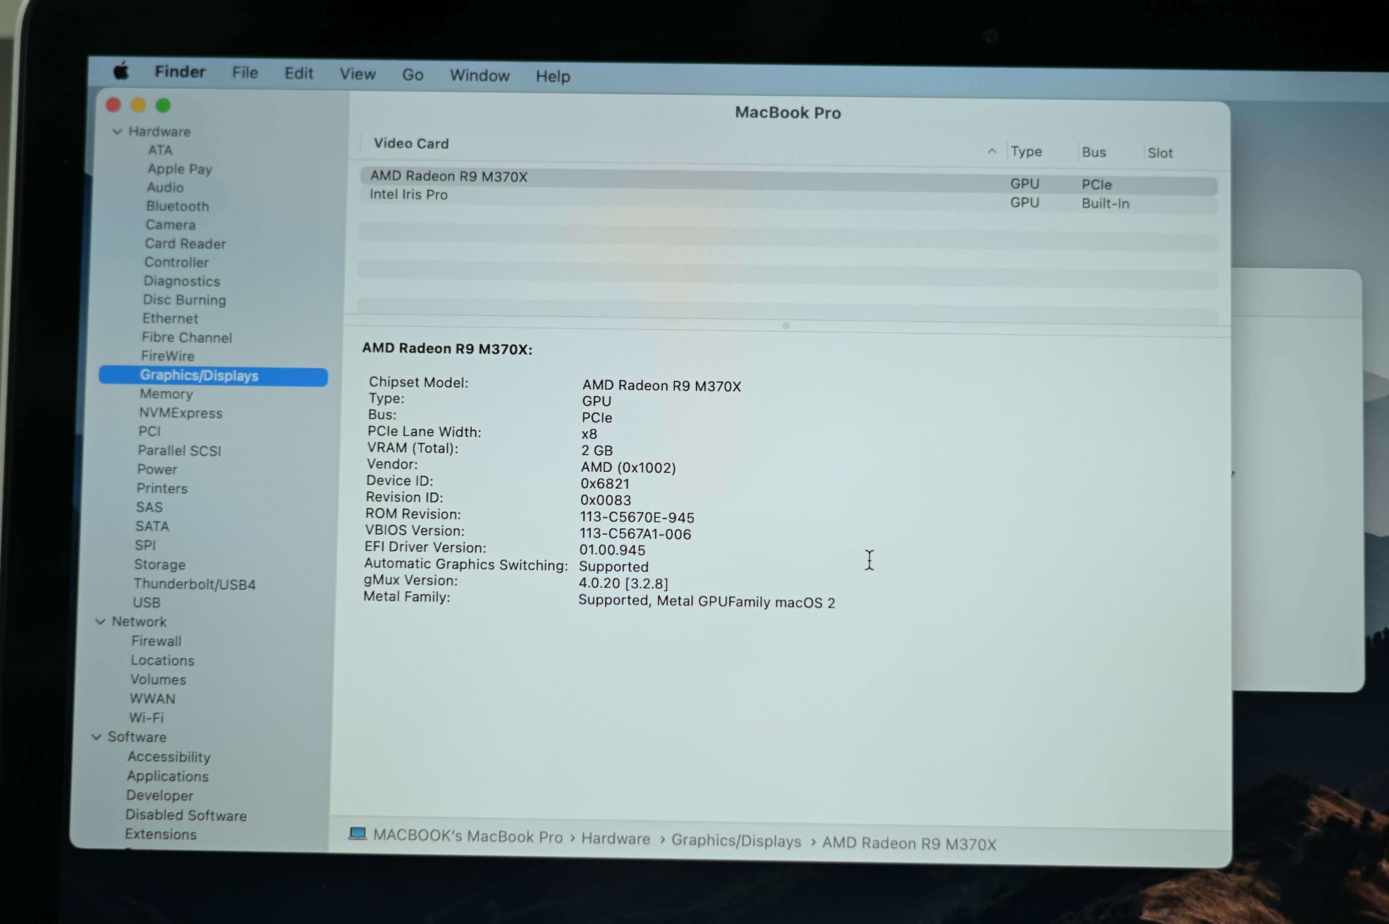Select the AMD Radeon R9 M370X row
1389x924 pixels.
click(x=789, y=181)
